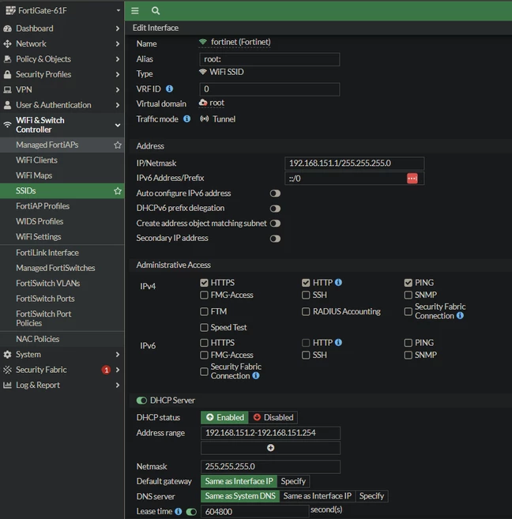Image resolution: width=512 pixels, height=519 pixels.
Task: Click the Policy & Objects icon
Action: (7, 59)
